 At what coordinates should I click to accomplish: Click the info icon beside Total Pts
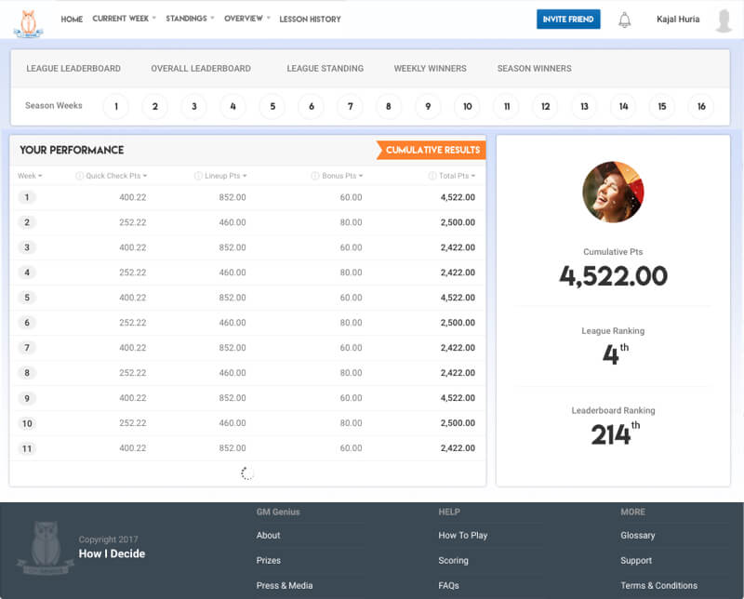pos(432,176)
